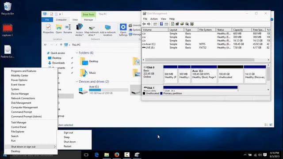Open Command Prompt (Admin) entry

27,117
